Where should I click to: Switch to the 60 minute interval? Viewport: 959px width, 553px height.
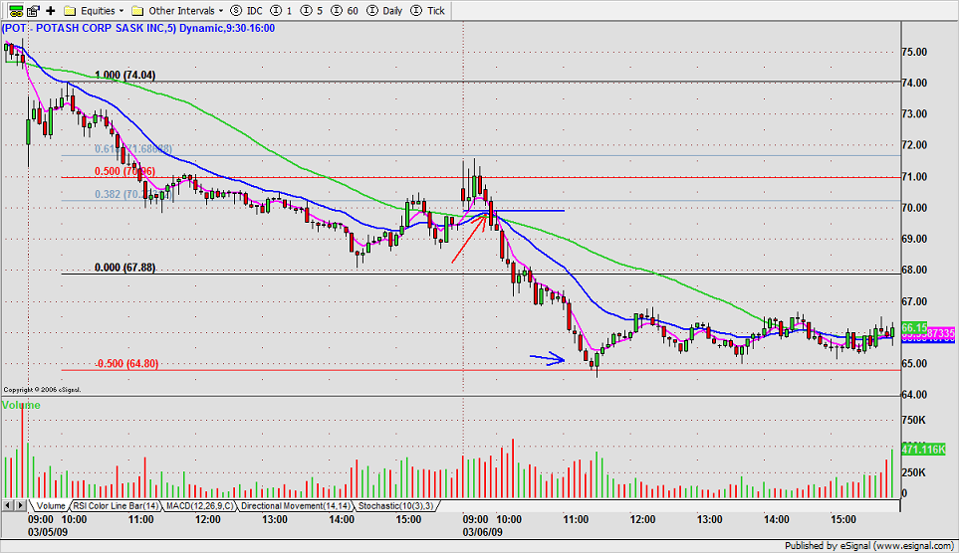[x=345, y=10]
